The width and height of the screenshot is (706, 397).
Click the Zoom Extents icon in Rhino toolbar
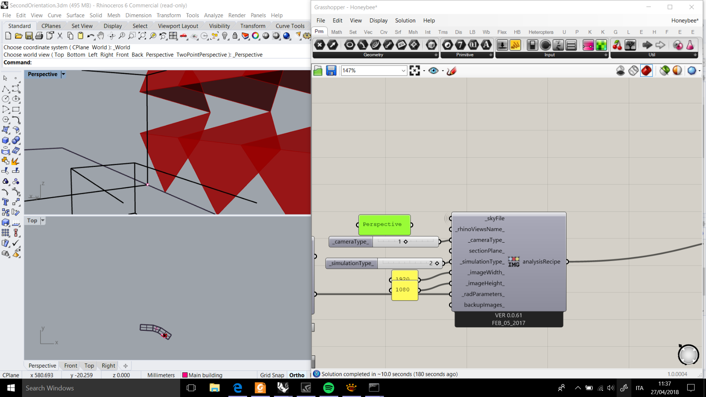coord(142,36)
